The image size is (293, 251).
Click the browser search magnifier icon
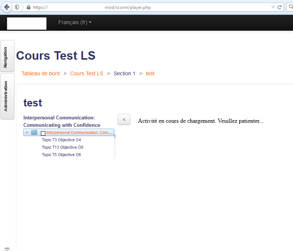[291, 7]
